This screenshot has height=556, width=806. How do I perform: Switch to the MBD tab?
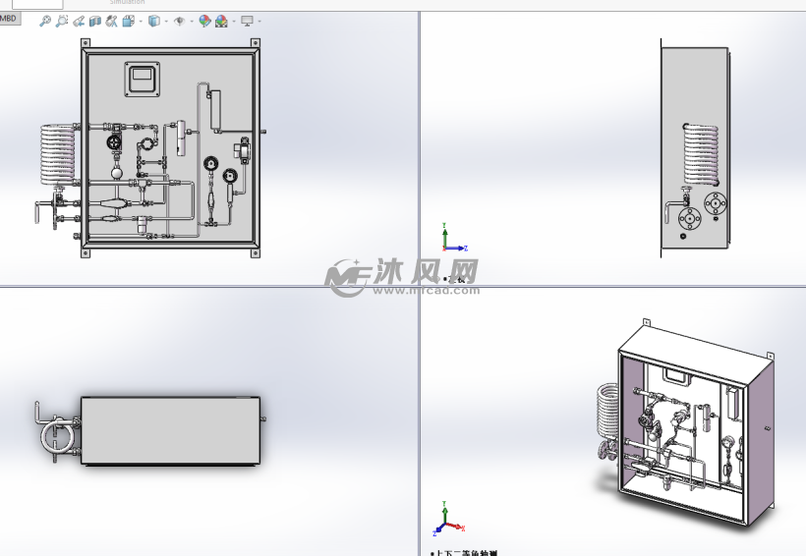click(x=10, y=19)
